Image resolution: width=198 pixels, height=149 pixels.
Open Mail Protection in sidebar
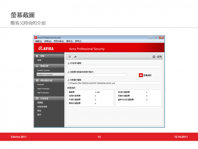pyautogui.click(x=43, y=93)
